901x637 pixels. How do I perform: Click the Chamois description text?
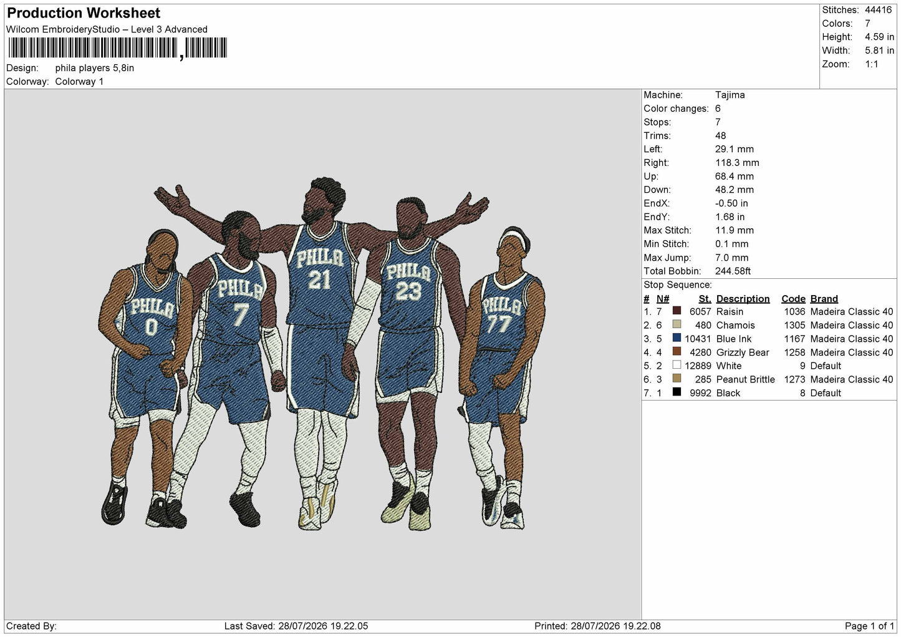pyautogui.click(x=735, y=326)
